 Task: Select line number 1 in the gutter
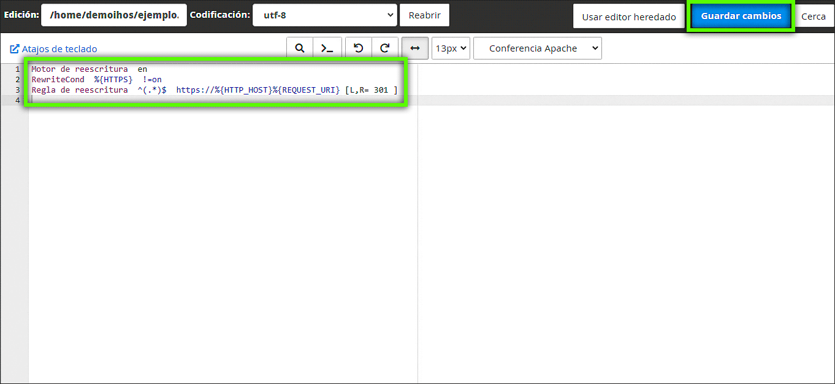pyautogui.click(x=17, y=69)
